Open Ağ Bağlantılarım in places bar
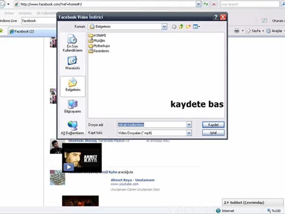 (x=72, y=128)
